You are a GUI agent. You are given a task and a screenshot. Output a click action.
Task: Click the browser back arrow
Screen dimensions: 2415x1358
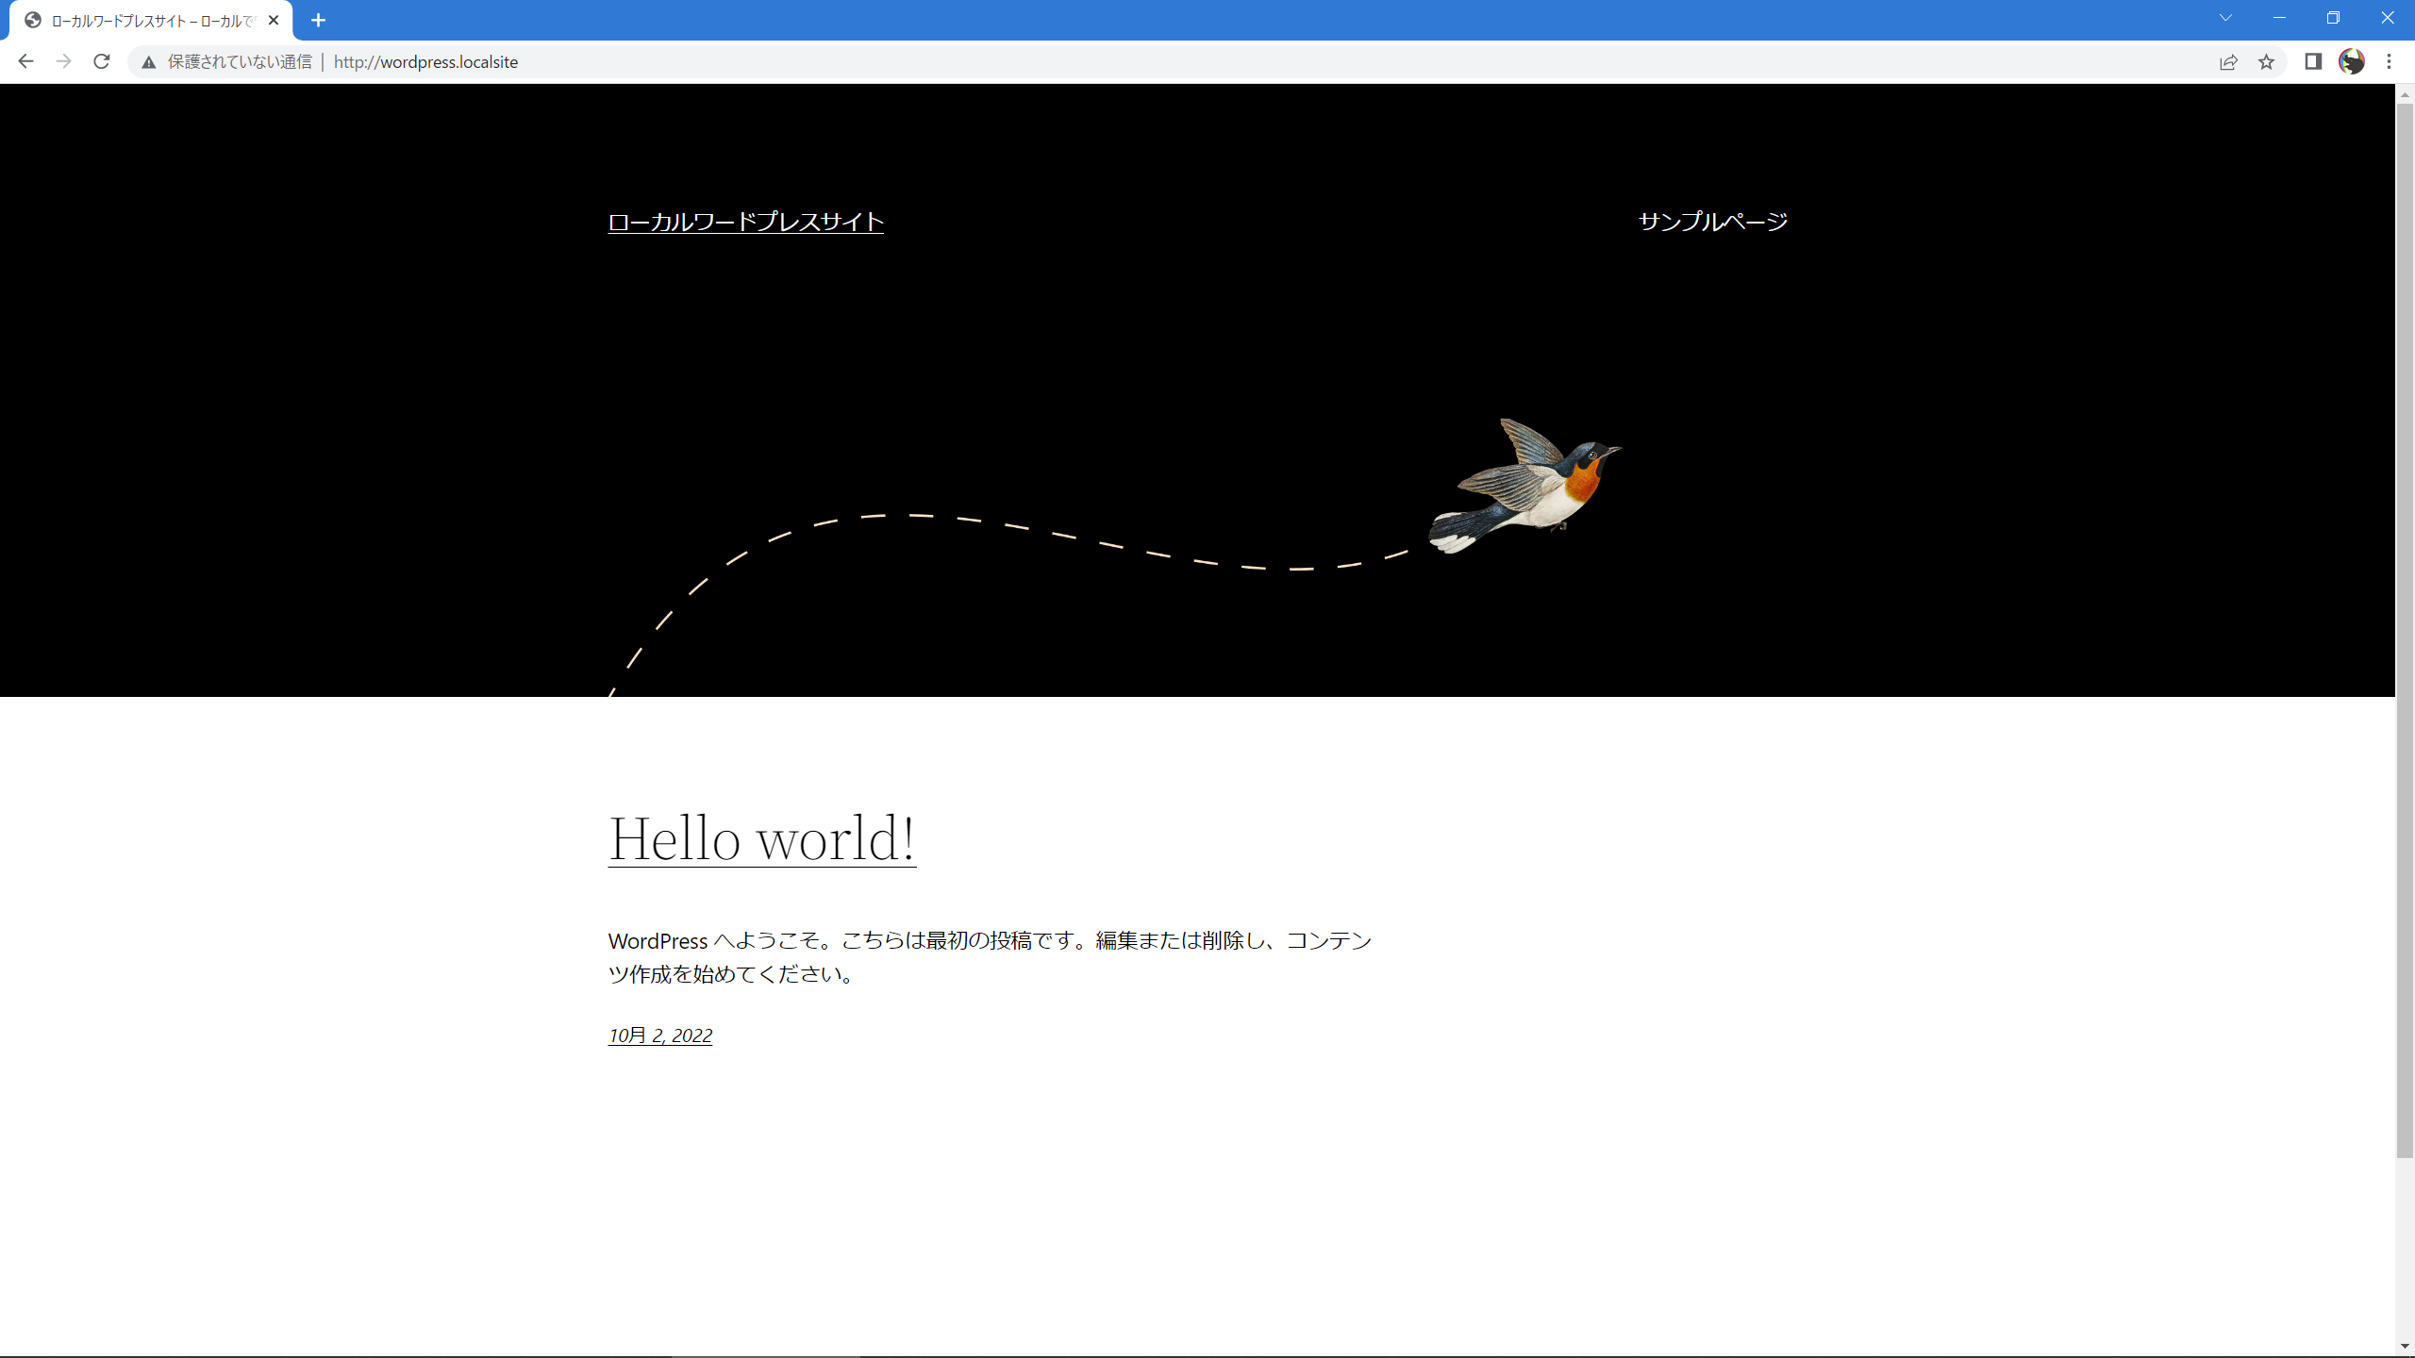pyautogui.click(x=25, y=61)
